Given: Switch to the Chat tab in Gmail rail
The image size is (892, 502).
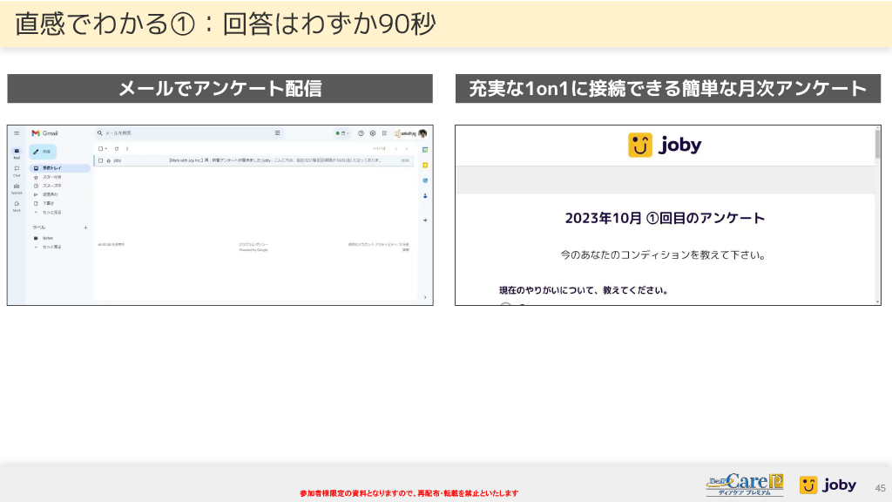Looking at the screenshot, I should [x=17, y=169].
